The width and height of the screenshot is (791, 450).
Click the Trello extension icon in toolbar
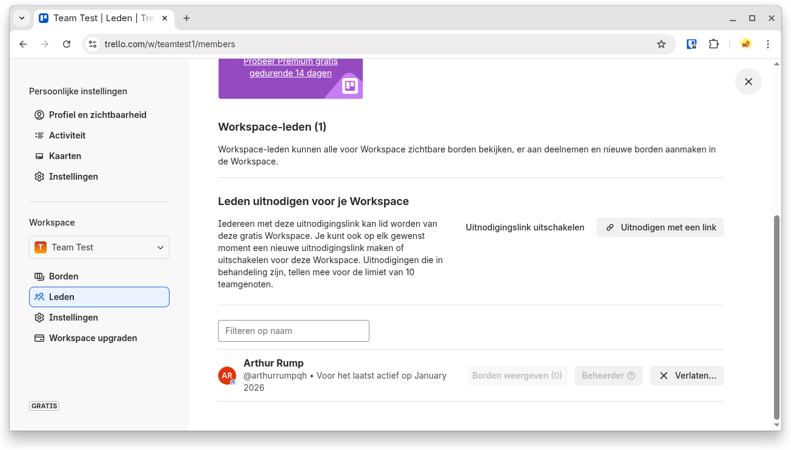pos(691,44)
